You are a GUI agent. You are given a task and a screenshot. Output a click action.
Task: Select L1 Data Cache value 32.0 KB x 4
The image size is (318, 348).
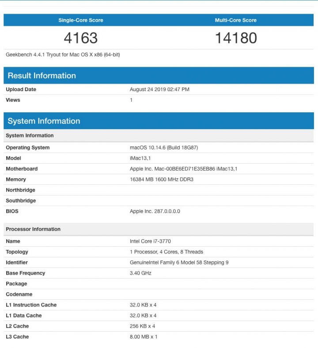pyautogui.click(x=143, y=315)
